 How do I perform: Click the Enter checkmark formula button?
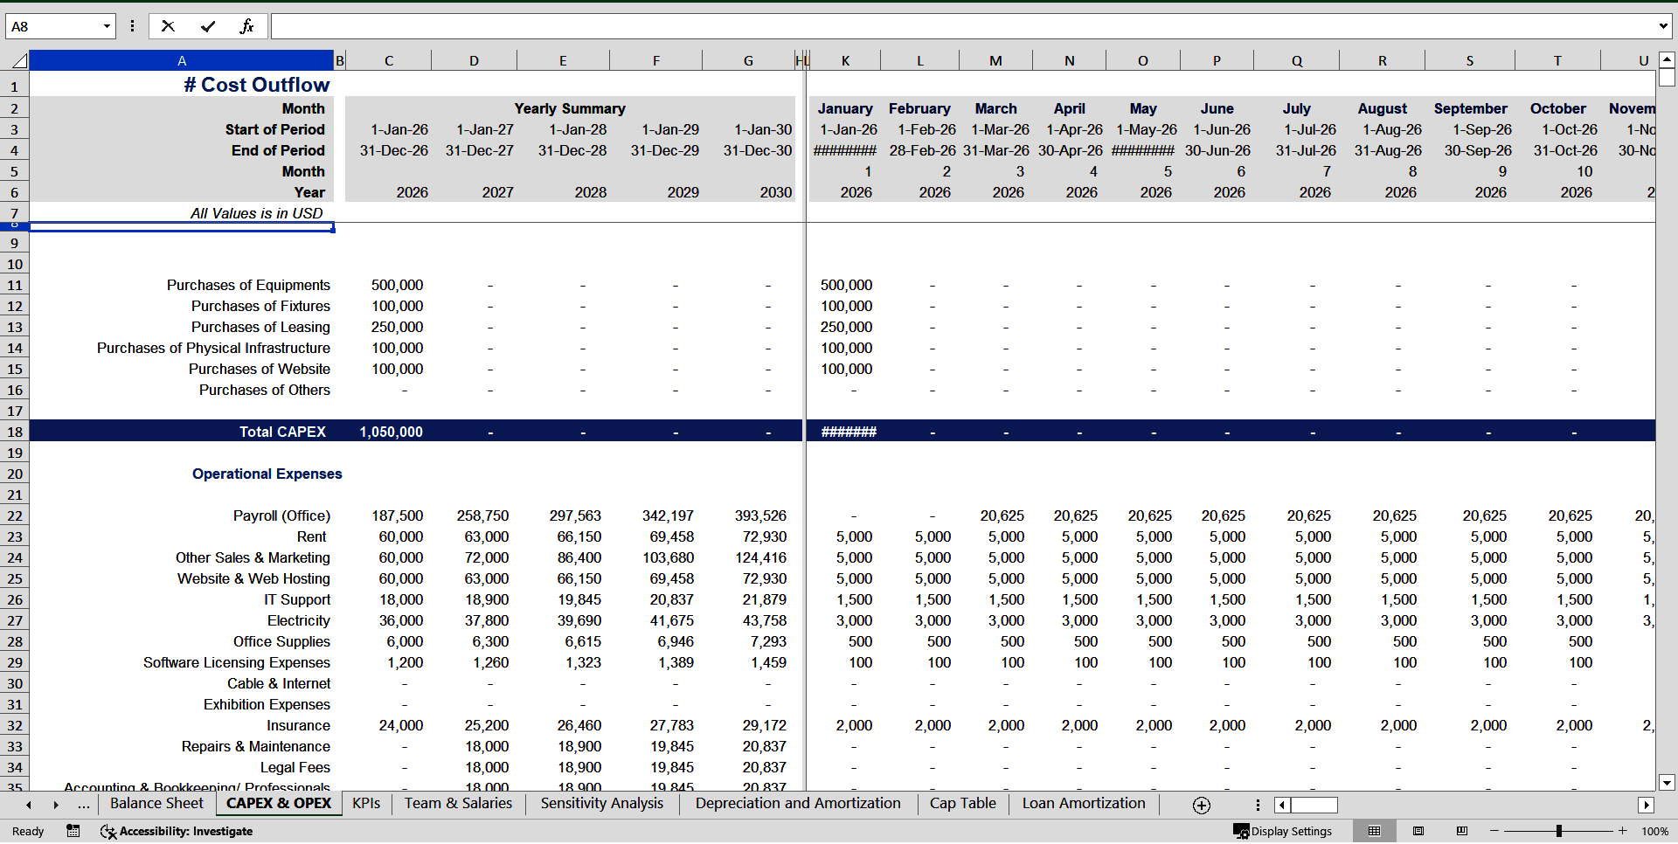208,26
